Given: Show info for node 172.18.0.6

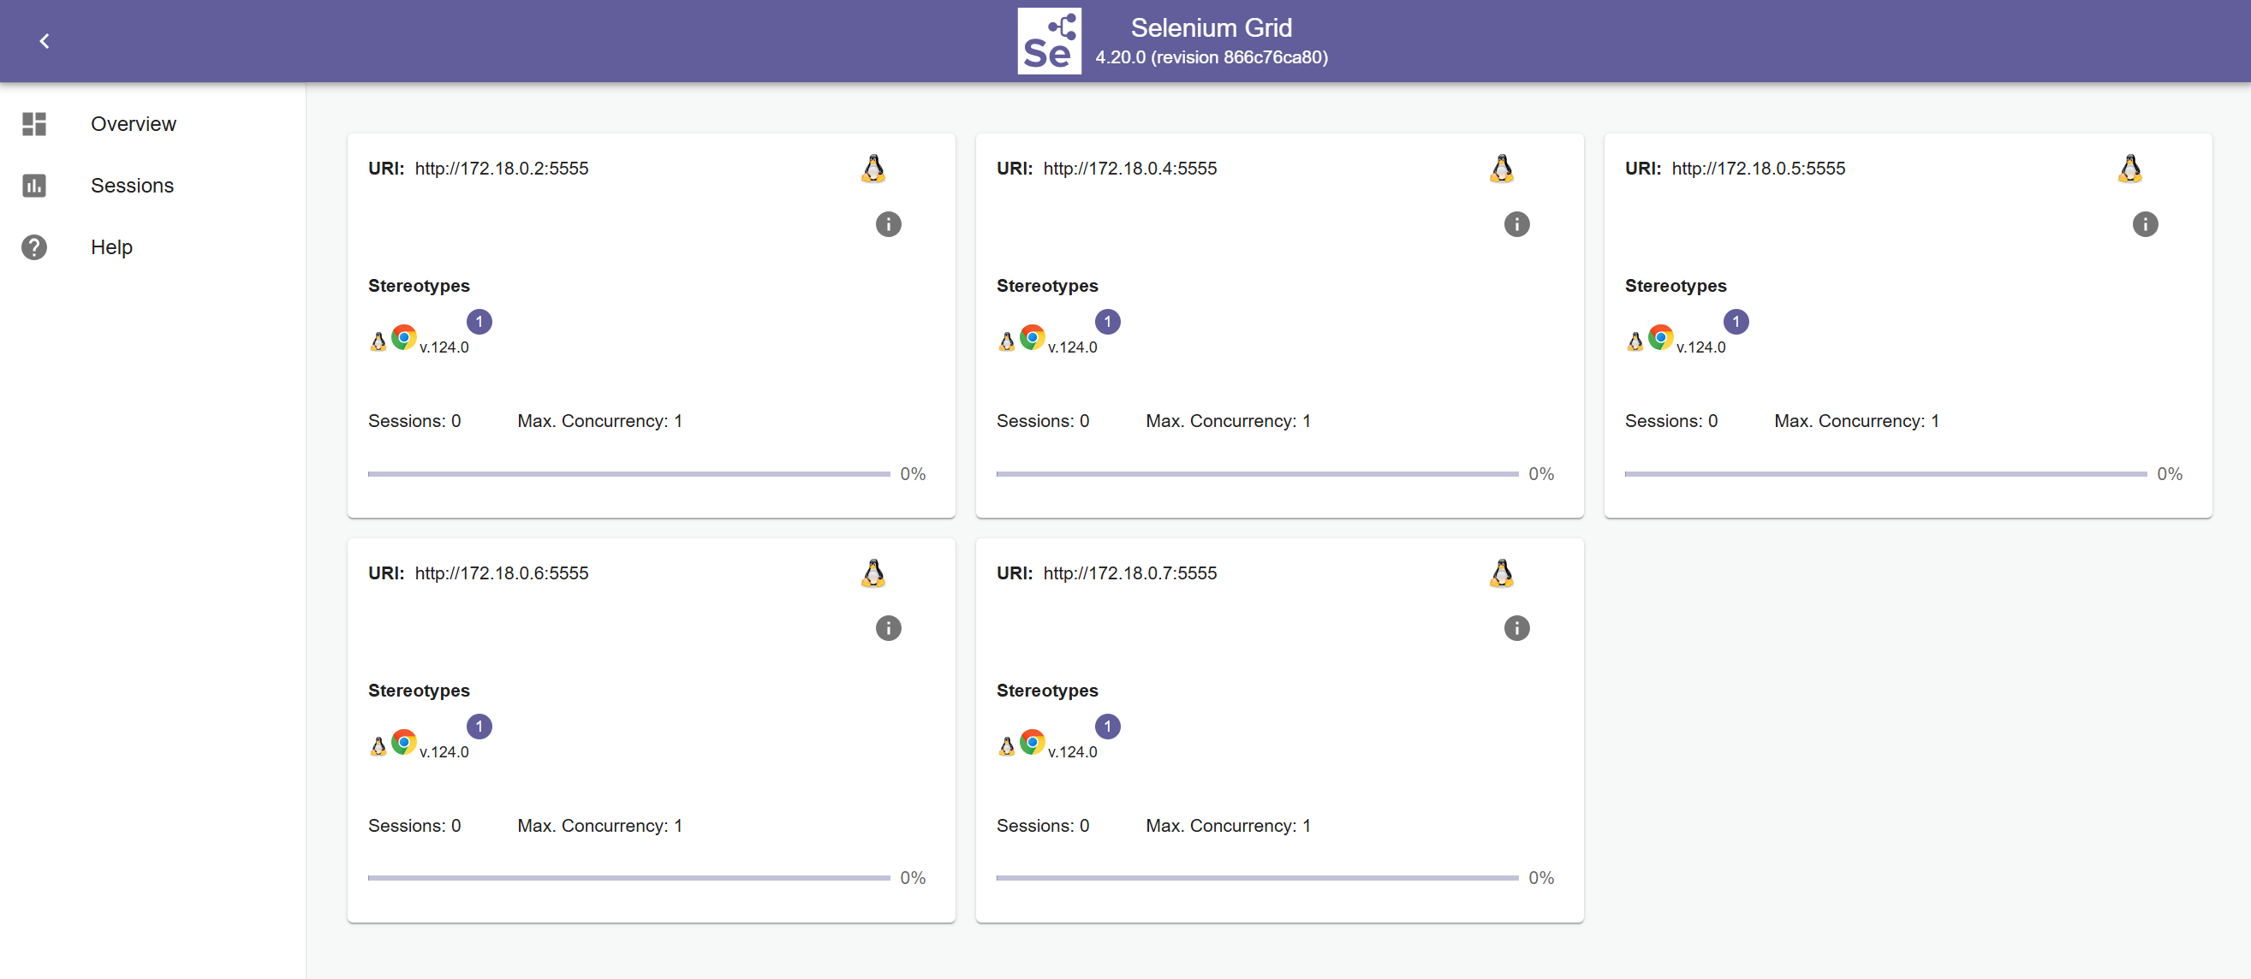Looking at the screenshot, I should click(888, 628).
